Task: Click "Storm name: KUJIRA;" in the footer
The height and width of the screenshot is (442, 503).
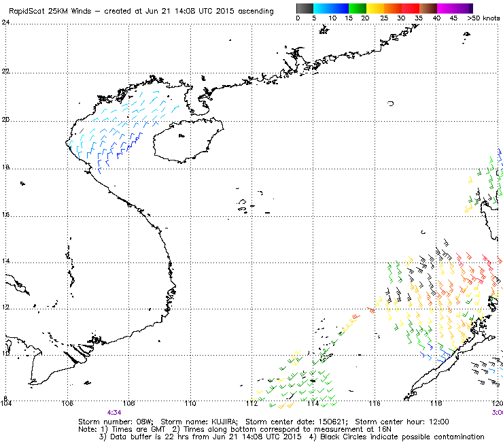Action: tap(199, 422)
